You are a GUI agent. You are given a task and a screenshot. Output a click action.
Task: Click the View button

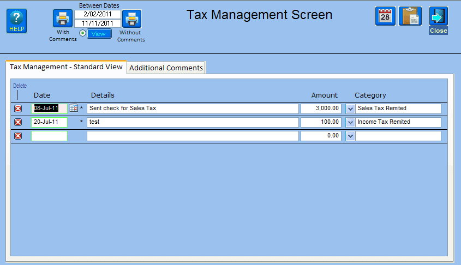point(99,34)
